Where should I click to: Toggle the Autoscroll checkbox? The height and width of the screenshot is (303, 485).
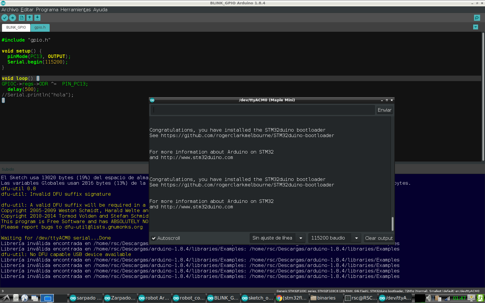(x=154, y=238)
